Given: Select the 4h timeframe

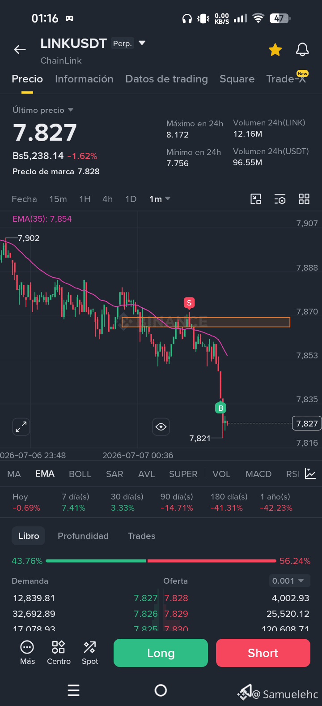Looking at the screenshot, I should pos(108,199).
